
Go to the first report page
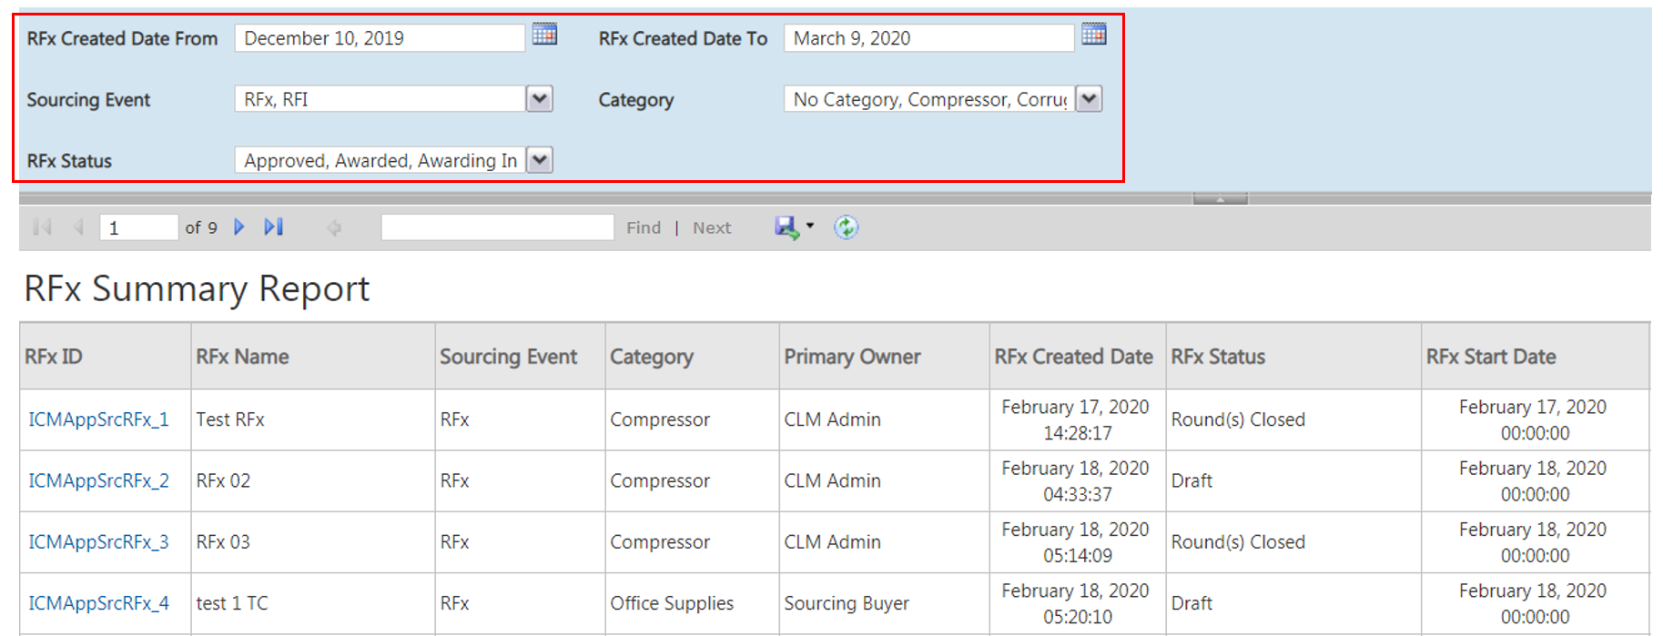pyautogui.click(x=42, y=227)
